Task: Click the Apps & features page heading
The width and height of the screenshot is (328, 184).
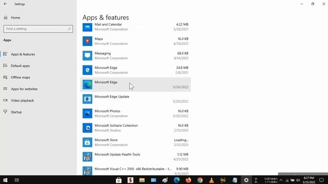Action: [x=106, y=17]
